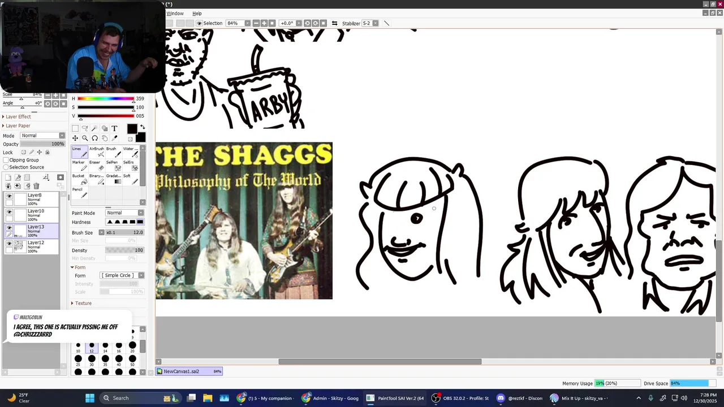Hide Layer12 using its eye icon
724x407 pixels.
click(9, 243)
